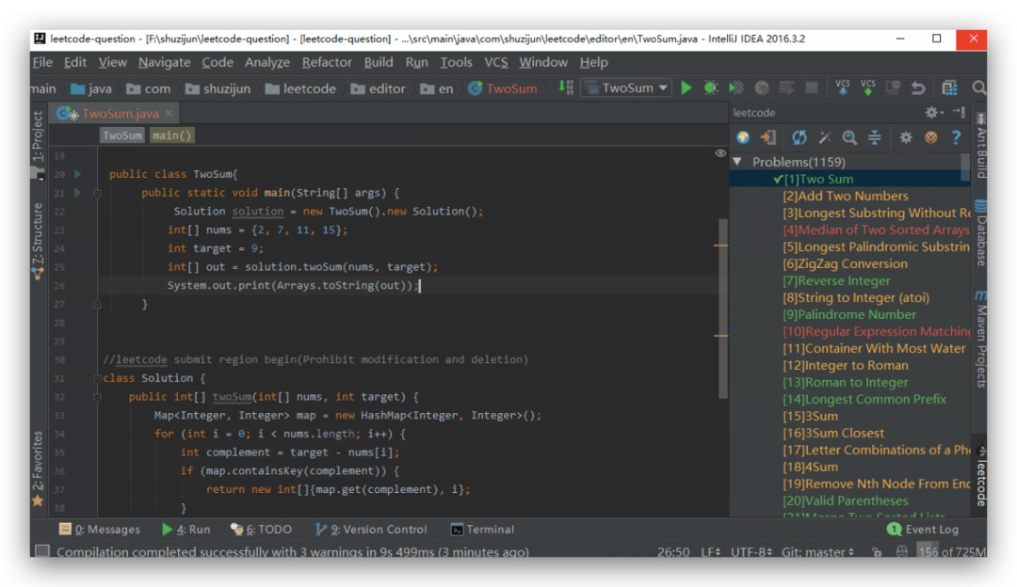Image resolution: width=1017 pixels, height=587 pixels.
Task: Toggle the Structure tool window stripe
Action: coord(38,242)
